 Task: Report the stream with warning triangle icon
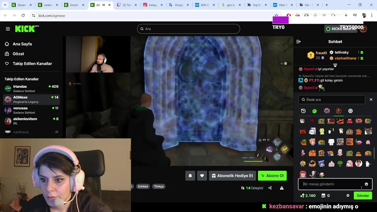tap(282, 188)
